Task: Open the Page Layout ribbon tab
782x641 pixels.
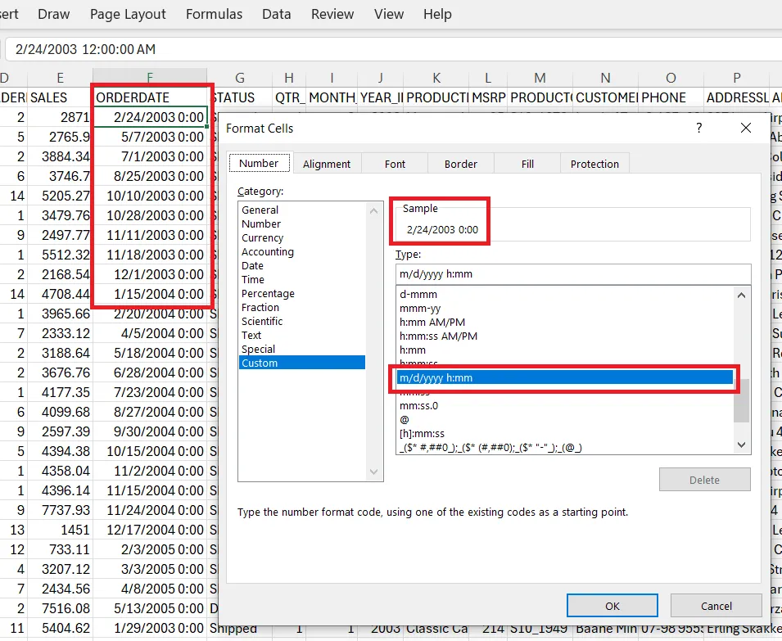Action: (128, 14)
